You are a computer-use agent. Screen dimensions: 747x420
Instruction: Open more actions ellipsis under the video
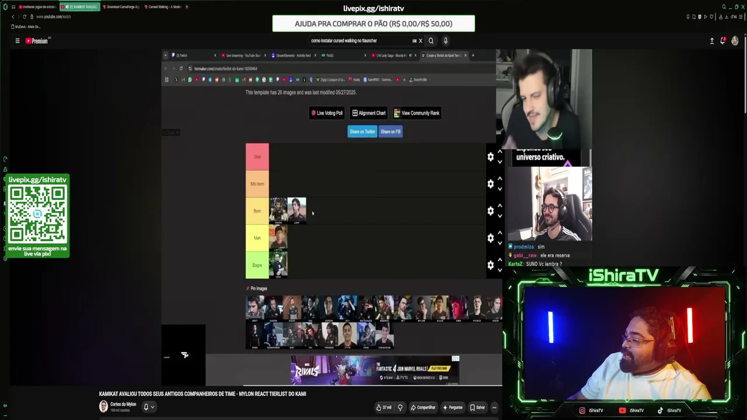[494, 407]
